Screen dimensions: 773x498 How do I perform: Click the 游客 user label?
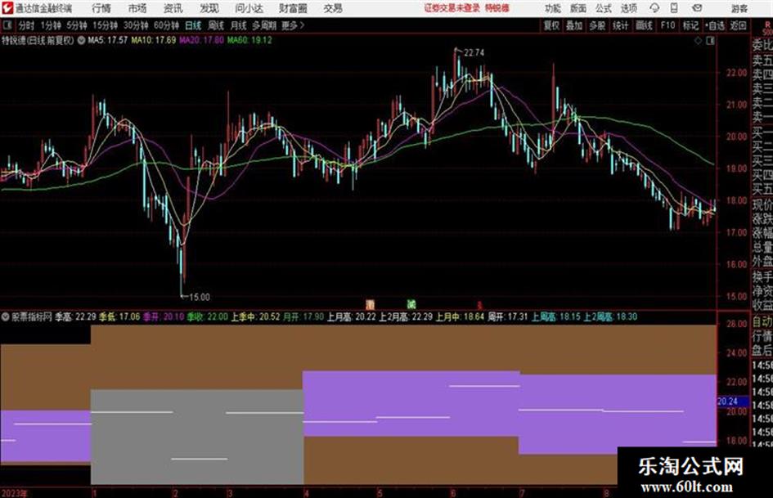739,8
